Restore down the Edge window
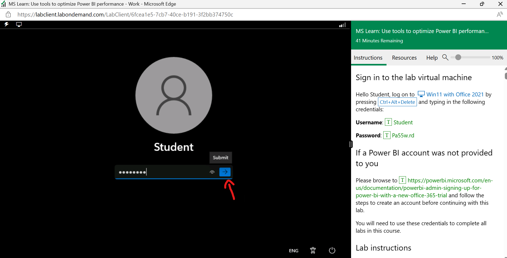The image size is (507, 258). (482, 4)
